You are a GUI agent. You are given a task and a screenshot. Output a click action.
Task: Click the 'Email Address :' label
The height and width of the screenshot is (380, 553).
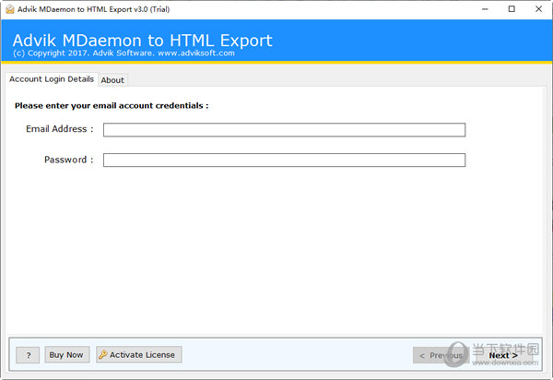[x=60, y=129]
